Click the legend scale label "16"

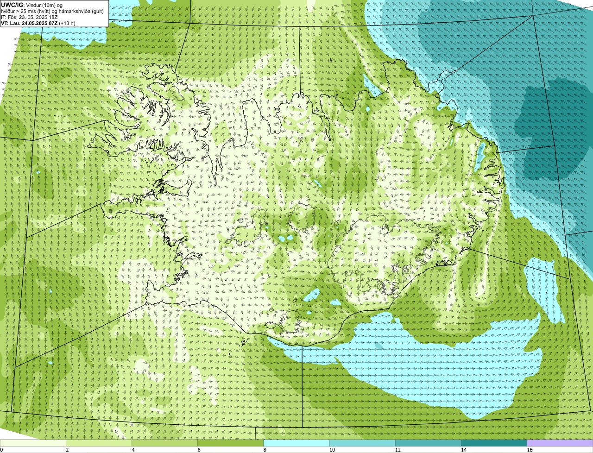[530, 450]
